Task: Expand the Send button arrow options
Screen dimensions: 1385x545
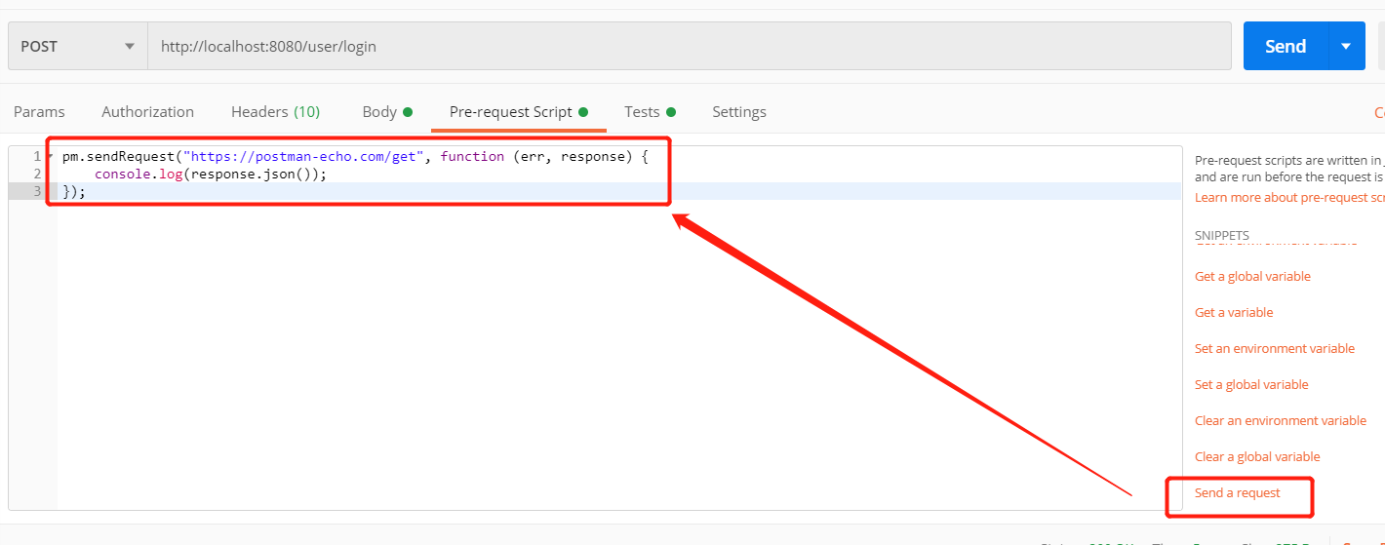Action: click(x=1347, y=46)
